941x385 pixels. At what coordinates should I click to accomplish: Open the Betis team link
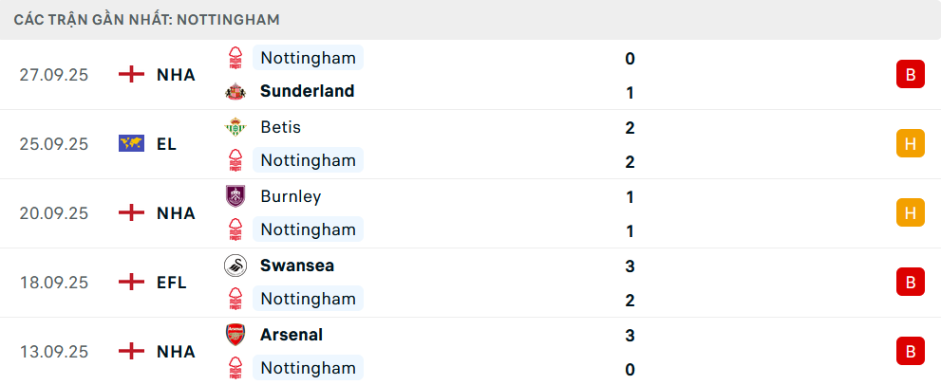point(280,127)
